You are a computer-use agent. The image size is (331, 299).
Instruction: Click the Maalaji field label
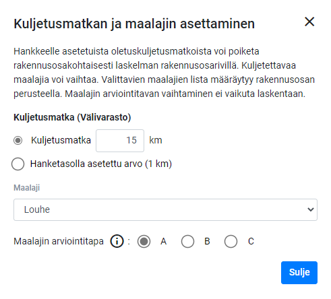[x=27, y=188]
